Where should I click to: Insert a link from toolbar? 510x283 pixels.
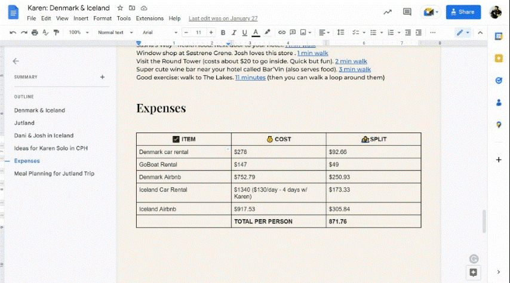(282, 32)
